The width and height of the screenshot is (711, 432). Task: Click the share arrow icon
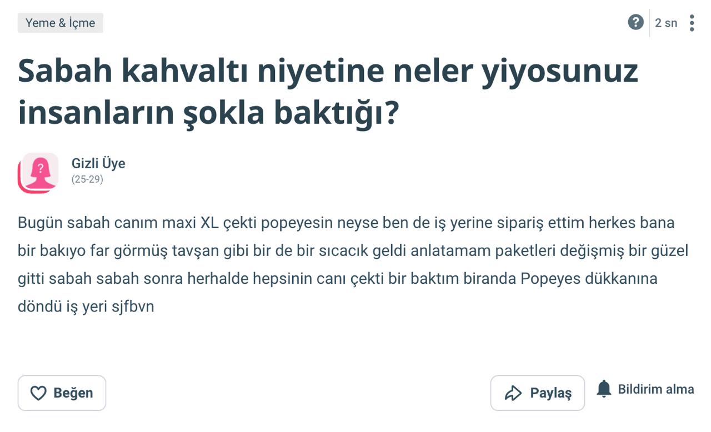coord(513,393)
